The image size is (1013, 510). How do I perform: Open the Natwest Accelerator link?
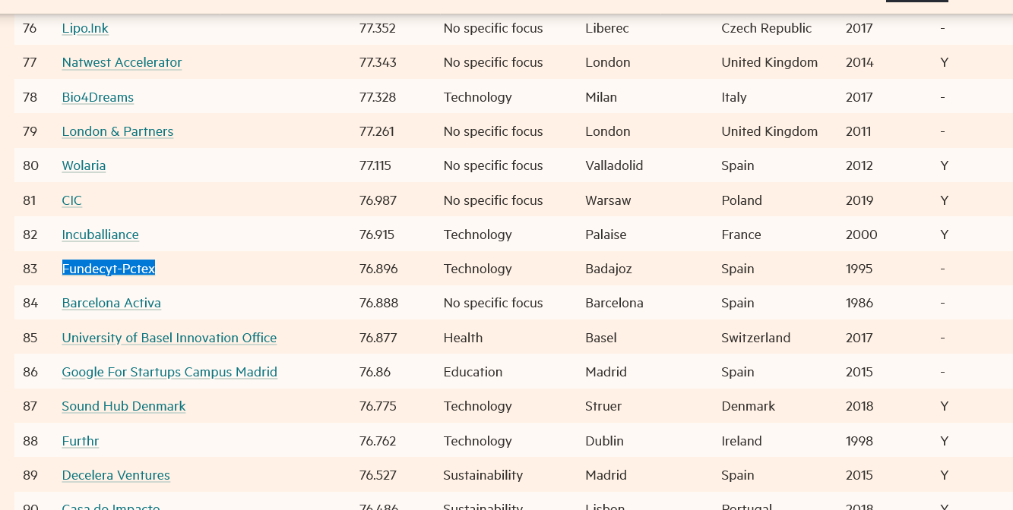coord(122,62)
